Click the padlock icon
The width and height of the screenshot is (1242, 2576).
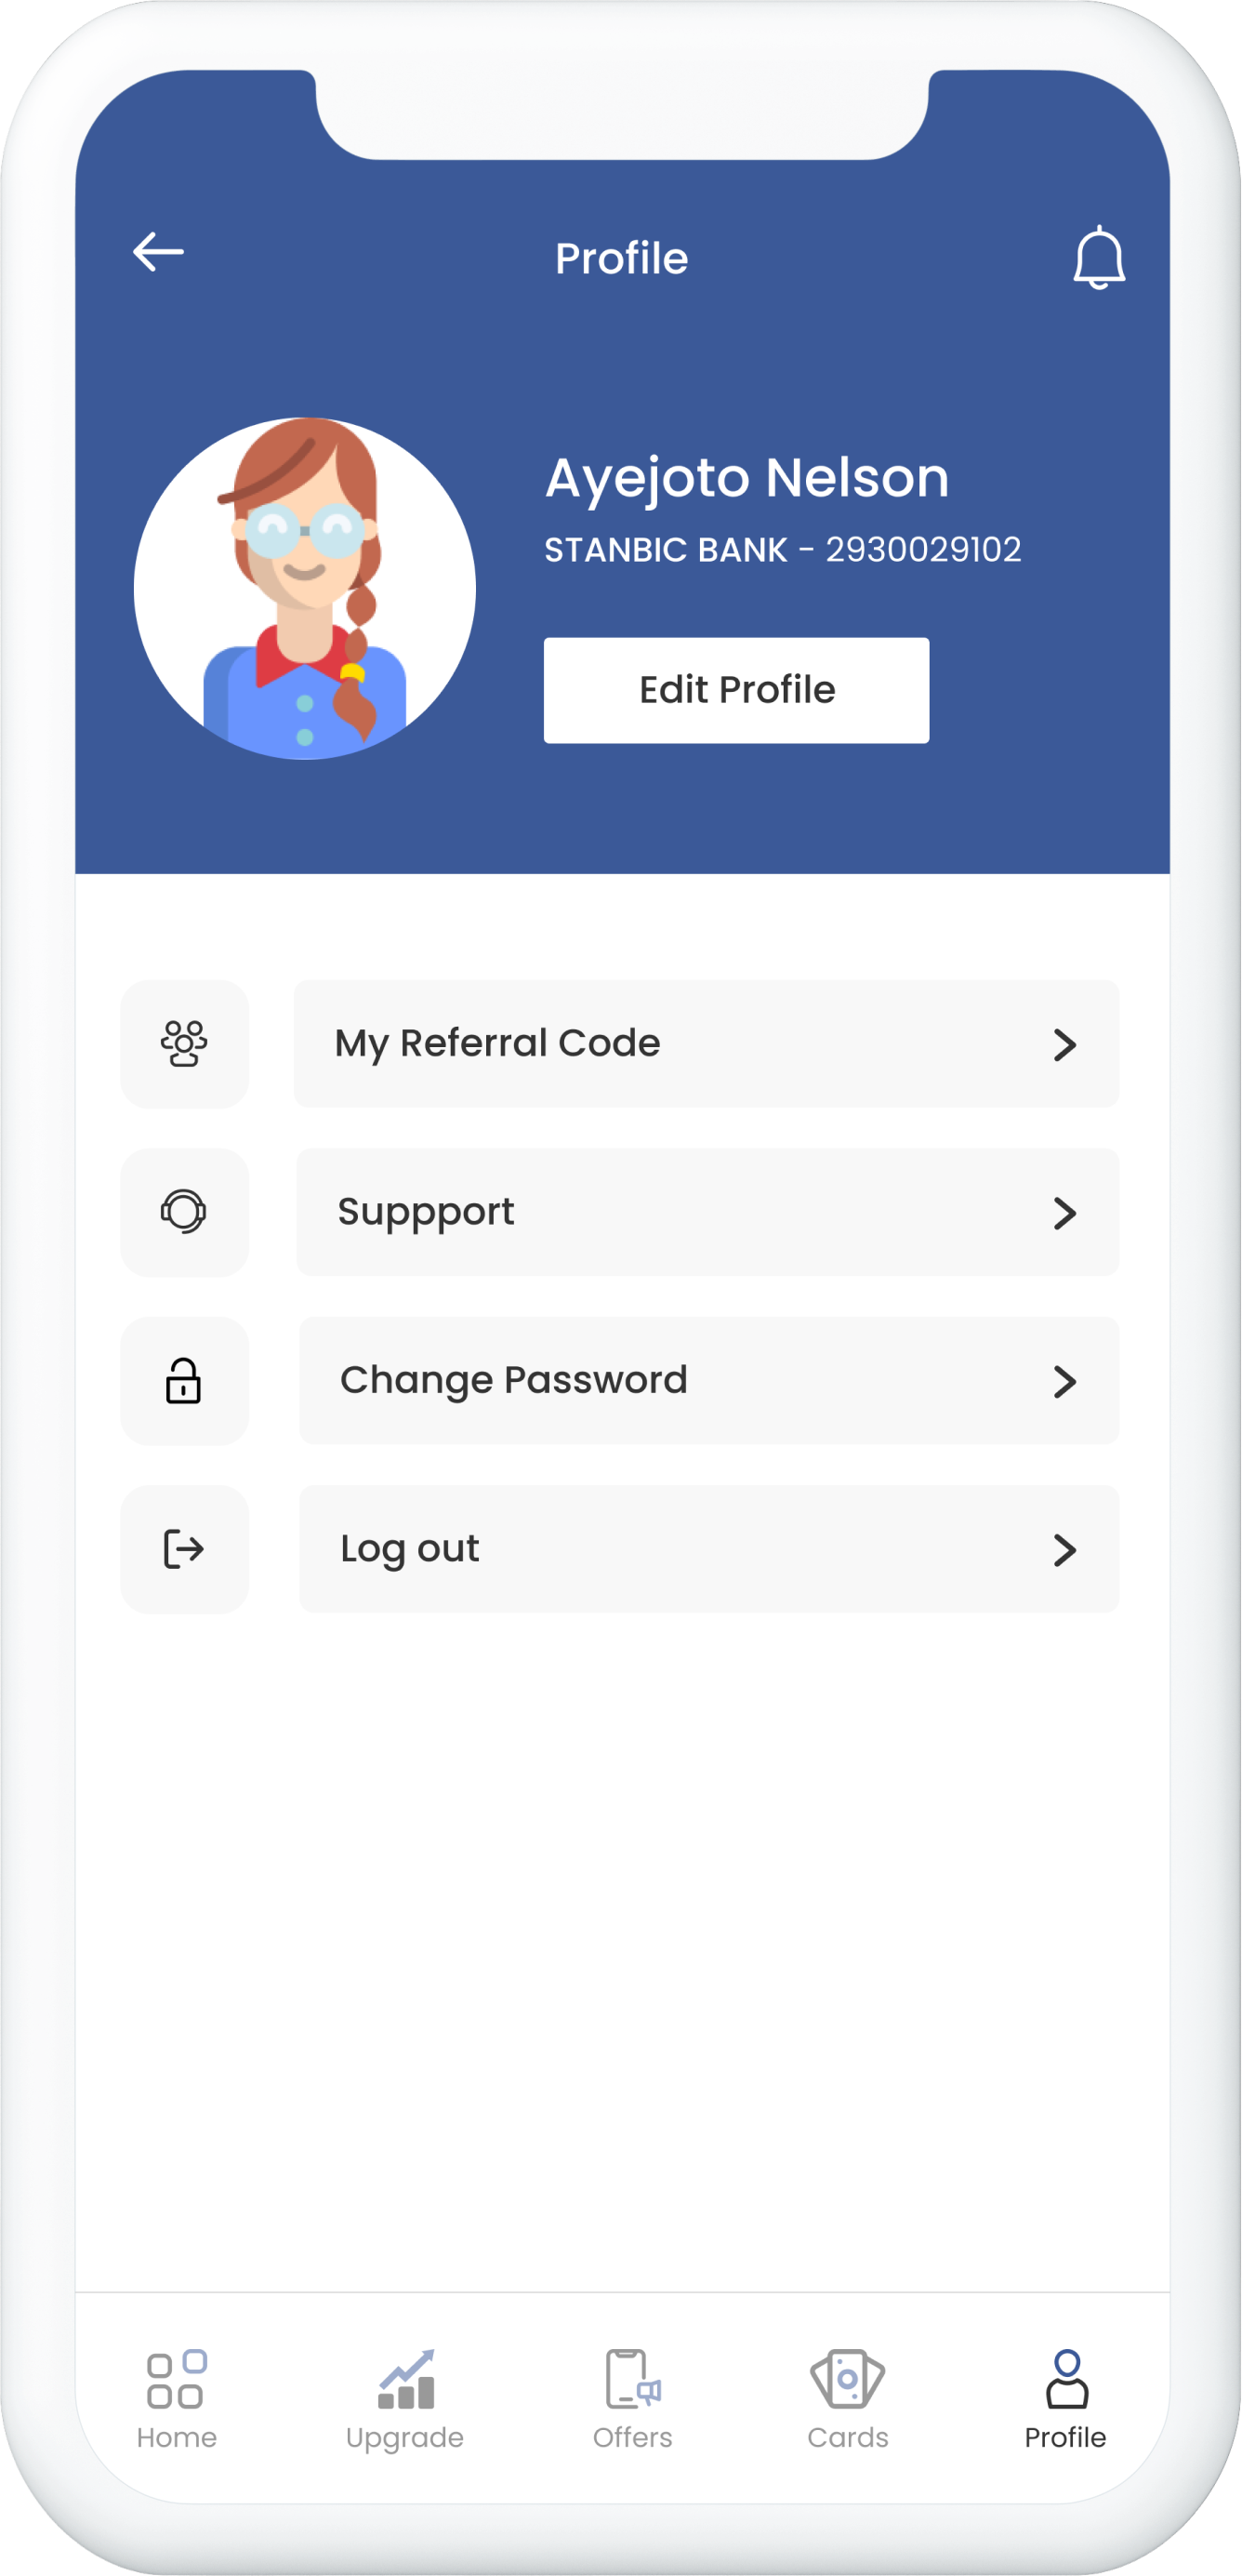click(184, 1381)
